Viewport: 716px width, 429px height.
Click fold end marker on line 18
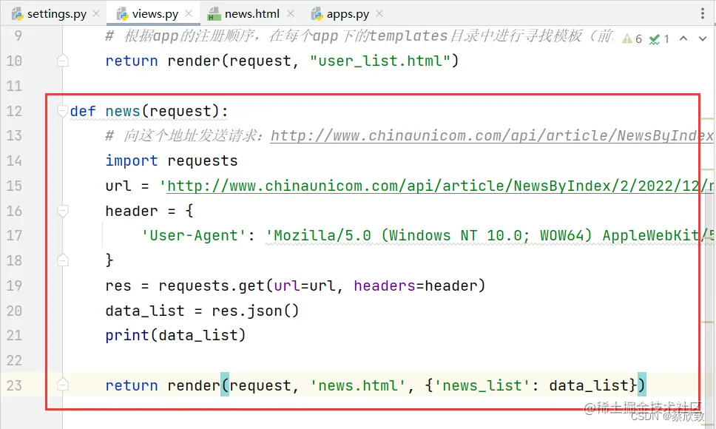[x=63, y=260]
